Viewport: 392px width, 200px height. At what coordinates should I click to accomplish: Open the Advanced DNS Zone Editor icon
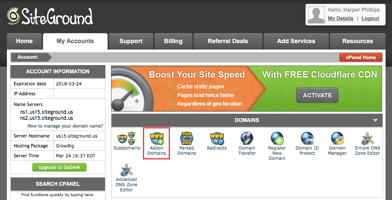[126, 170]
